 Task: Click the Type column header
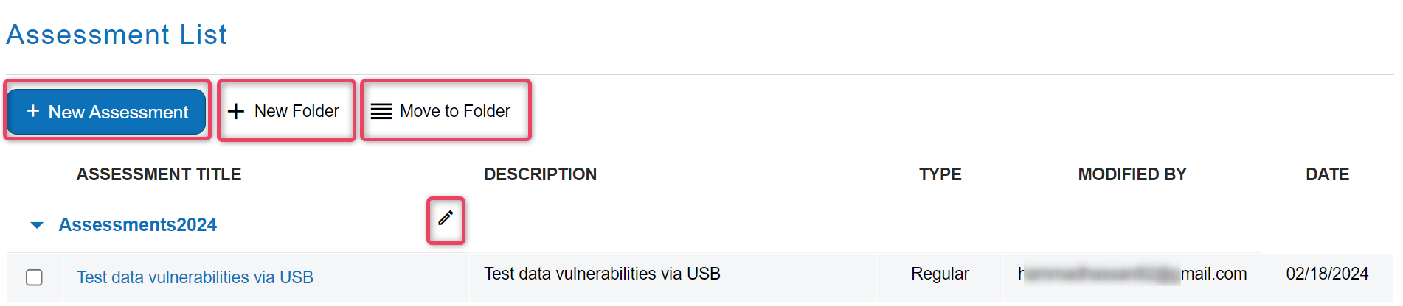coord(940,174)
